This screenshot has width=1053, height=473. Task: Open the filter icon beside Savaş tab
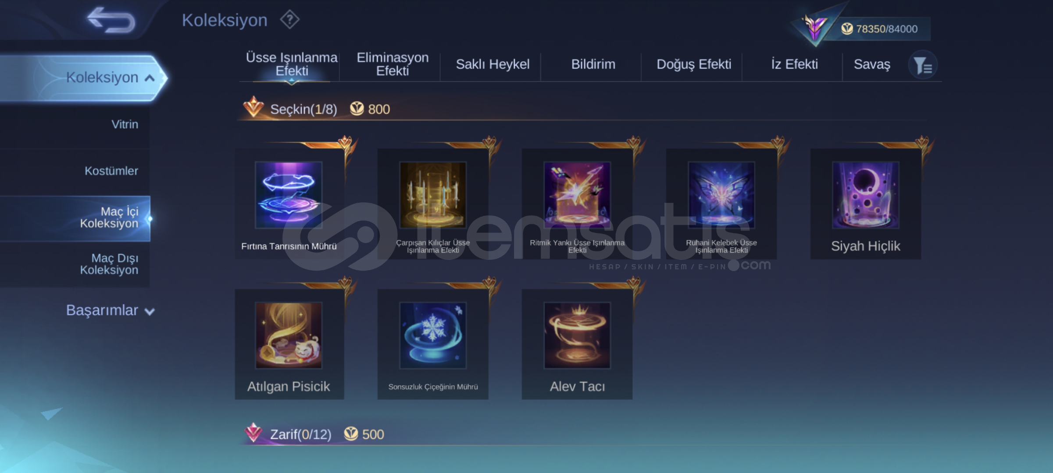[923, 65]
